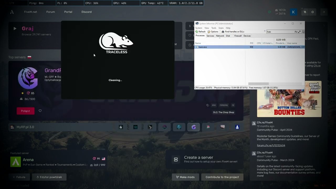This screenshot has height=189, width=336.
Task: Select the teal mask server icon
Action: pyautogui.click(x=179, y=127)
